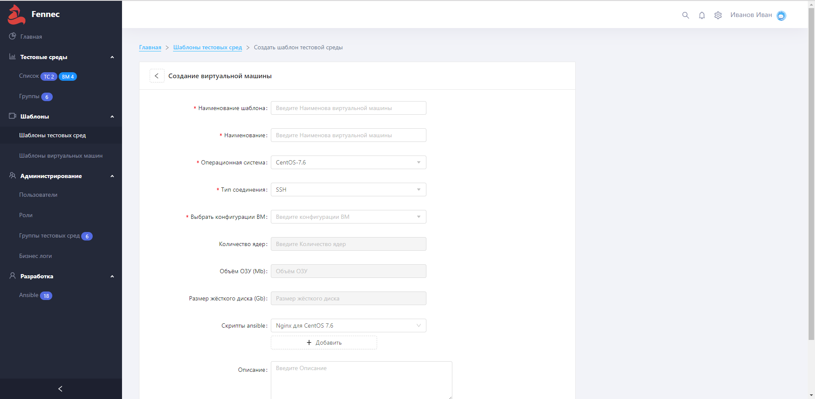
Task: Click the Тестовые среды chart icon
Action: [x=13, y=57]
